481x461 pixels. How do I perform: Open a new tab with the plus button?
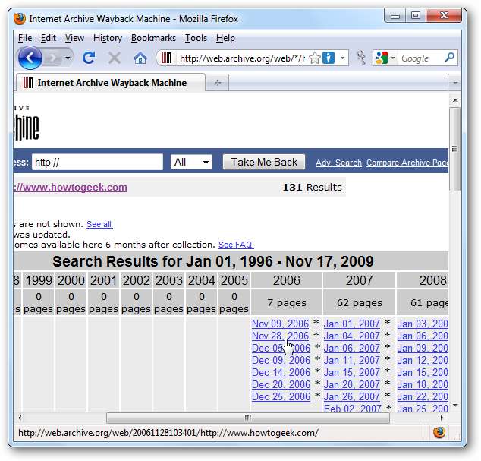218,83
